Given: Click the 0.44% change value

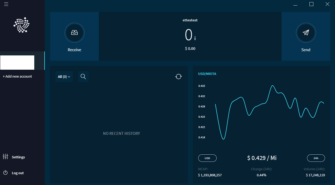Looking at the screenshot, I should pos(261,175).
